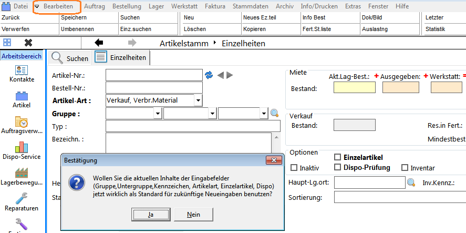The width and height of the screenshot is (466, 233).
Task: Open the Fenster menu
Action: point(378,6)
